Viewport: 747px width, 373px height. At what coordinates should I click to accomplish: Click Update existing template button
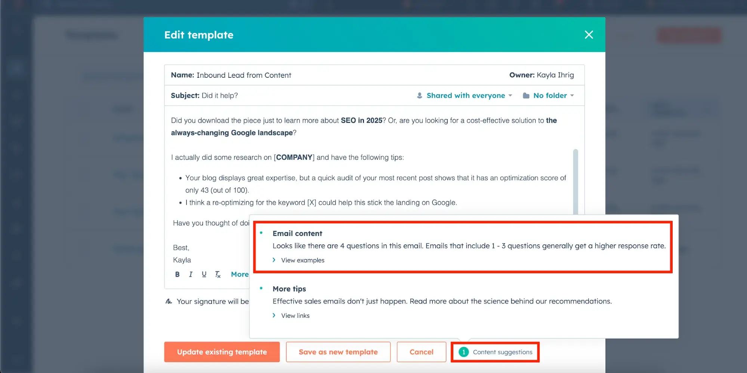pyautogui.click(x=222, y=352)
